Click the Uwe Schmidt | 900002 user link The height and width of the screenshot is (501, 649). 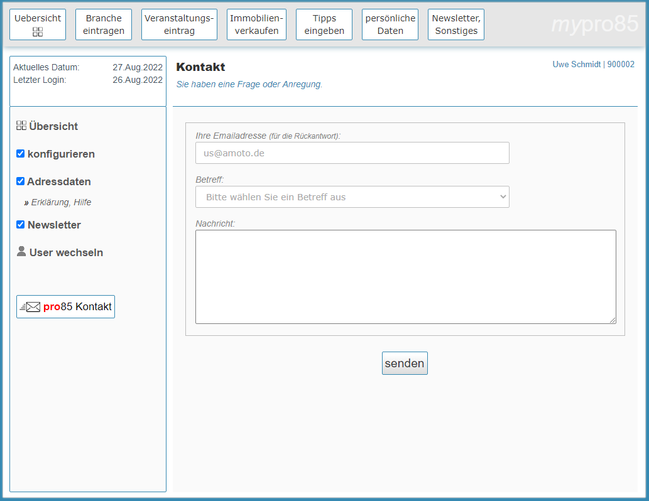593,65
